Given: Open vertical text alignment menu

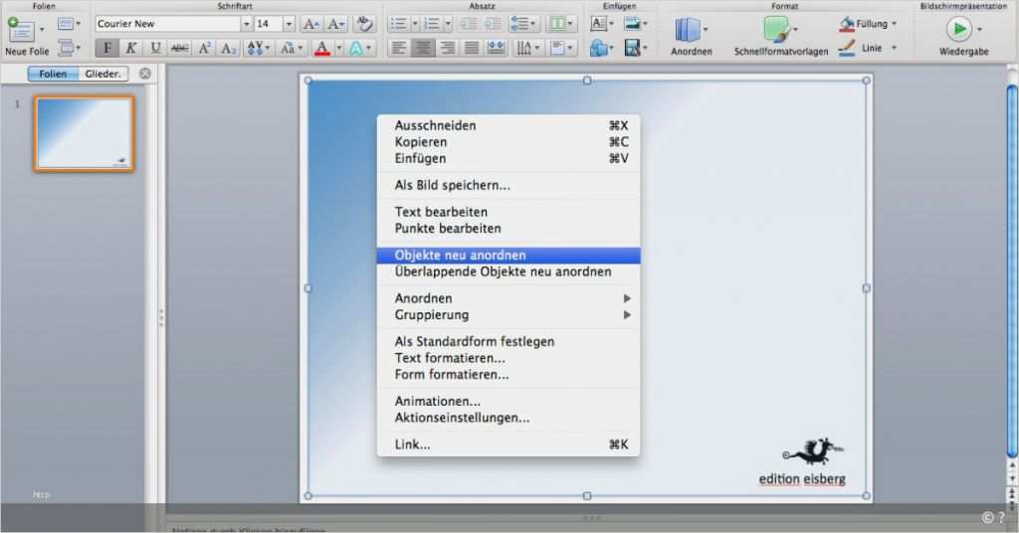Looking at the screenshot, I should [560, 48].
